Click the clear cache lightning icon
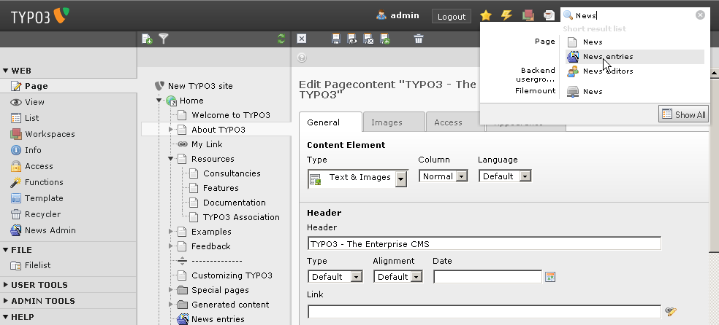 point(506,15)
